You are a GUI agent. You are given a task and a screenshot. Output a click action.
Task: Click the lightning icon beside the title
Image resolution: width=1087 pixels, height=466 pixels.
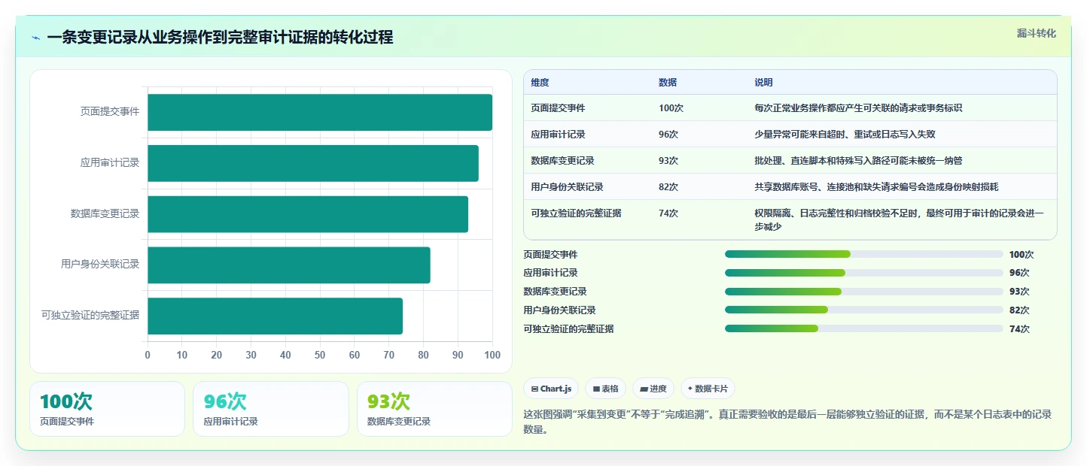[x=36, y=38]
